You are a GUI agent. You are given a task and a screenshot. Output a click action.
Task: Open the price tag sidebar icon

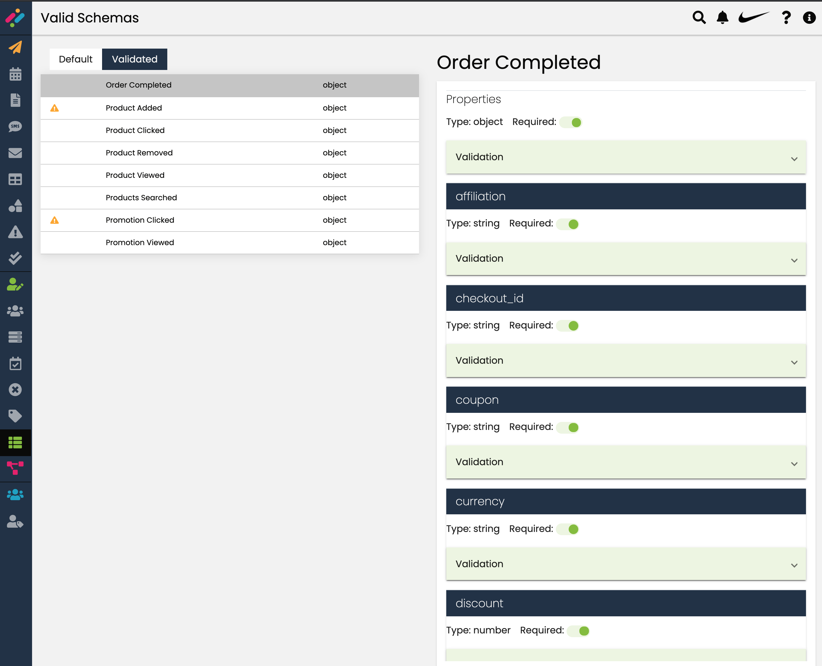click(15, 416)
